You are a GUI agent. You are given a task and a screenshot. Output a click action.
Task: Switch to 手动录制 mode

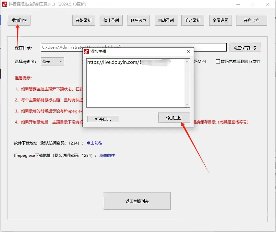point(193,20)
